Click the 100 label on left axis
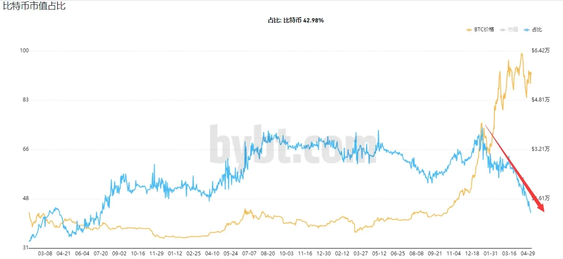Image resolution: width=563 pixels, height=259 pixels. coord(24,51)
